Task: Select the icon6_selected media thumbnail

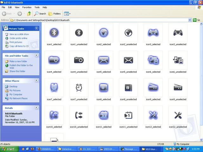Action: pos(153,60)
